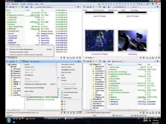Open top-left pane address dropdown
This screenshot has width=166, height=124.
pos(54,7)
